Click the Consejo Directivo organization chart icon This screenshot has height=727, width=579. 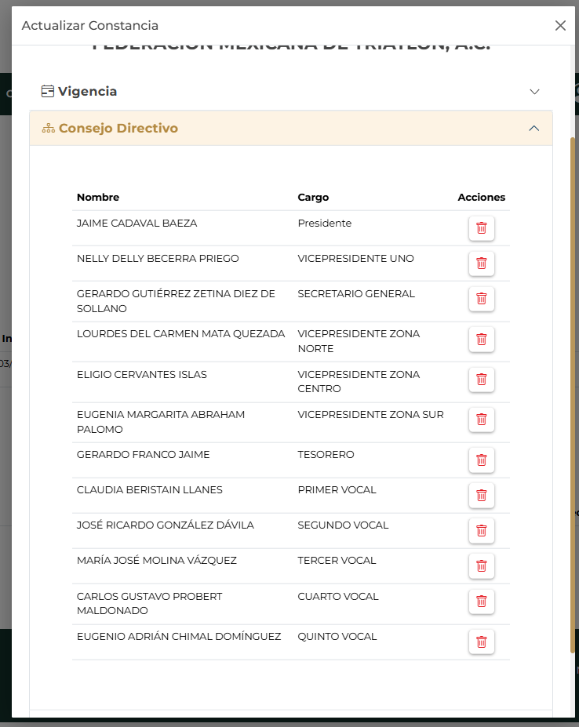[x=49, y=129]
